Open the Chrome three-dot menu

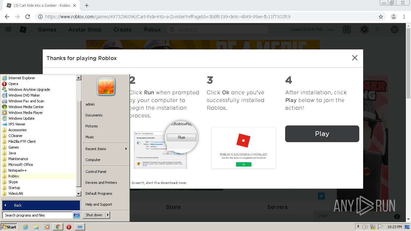404,17
